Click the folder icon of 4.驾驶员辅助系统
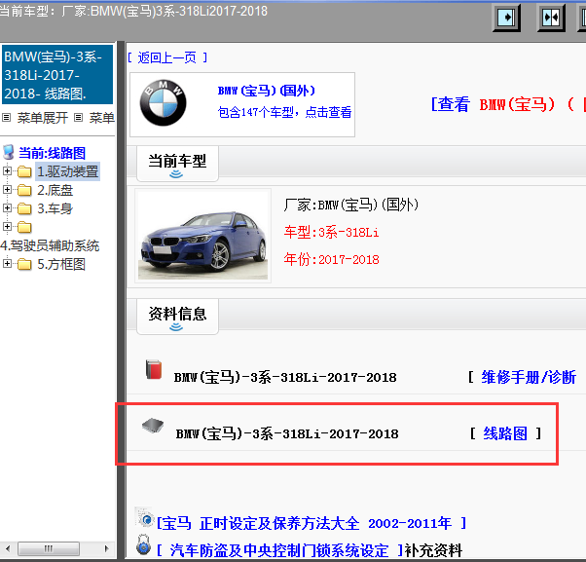 pos(24,227)
